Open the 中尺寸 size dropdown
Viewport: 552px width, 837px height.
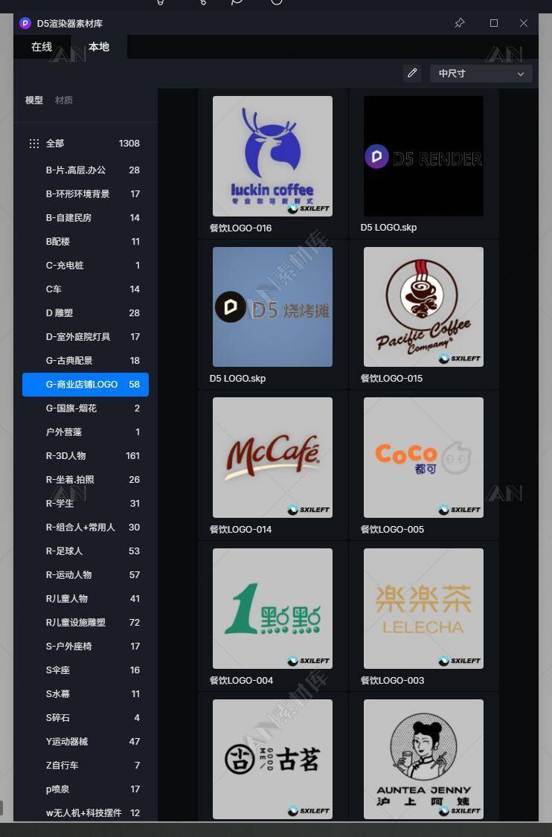[x=481, y=74]
